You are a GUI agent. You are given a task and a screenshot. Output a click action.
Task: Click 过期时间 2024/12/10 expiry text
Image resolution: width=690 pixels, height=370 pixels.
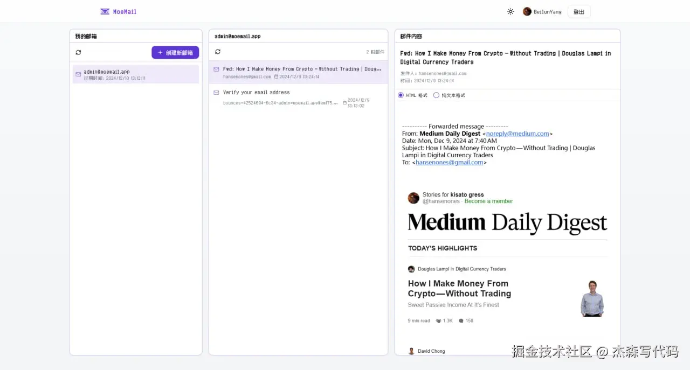114,78
